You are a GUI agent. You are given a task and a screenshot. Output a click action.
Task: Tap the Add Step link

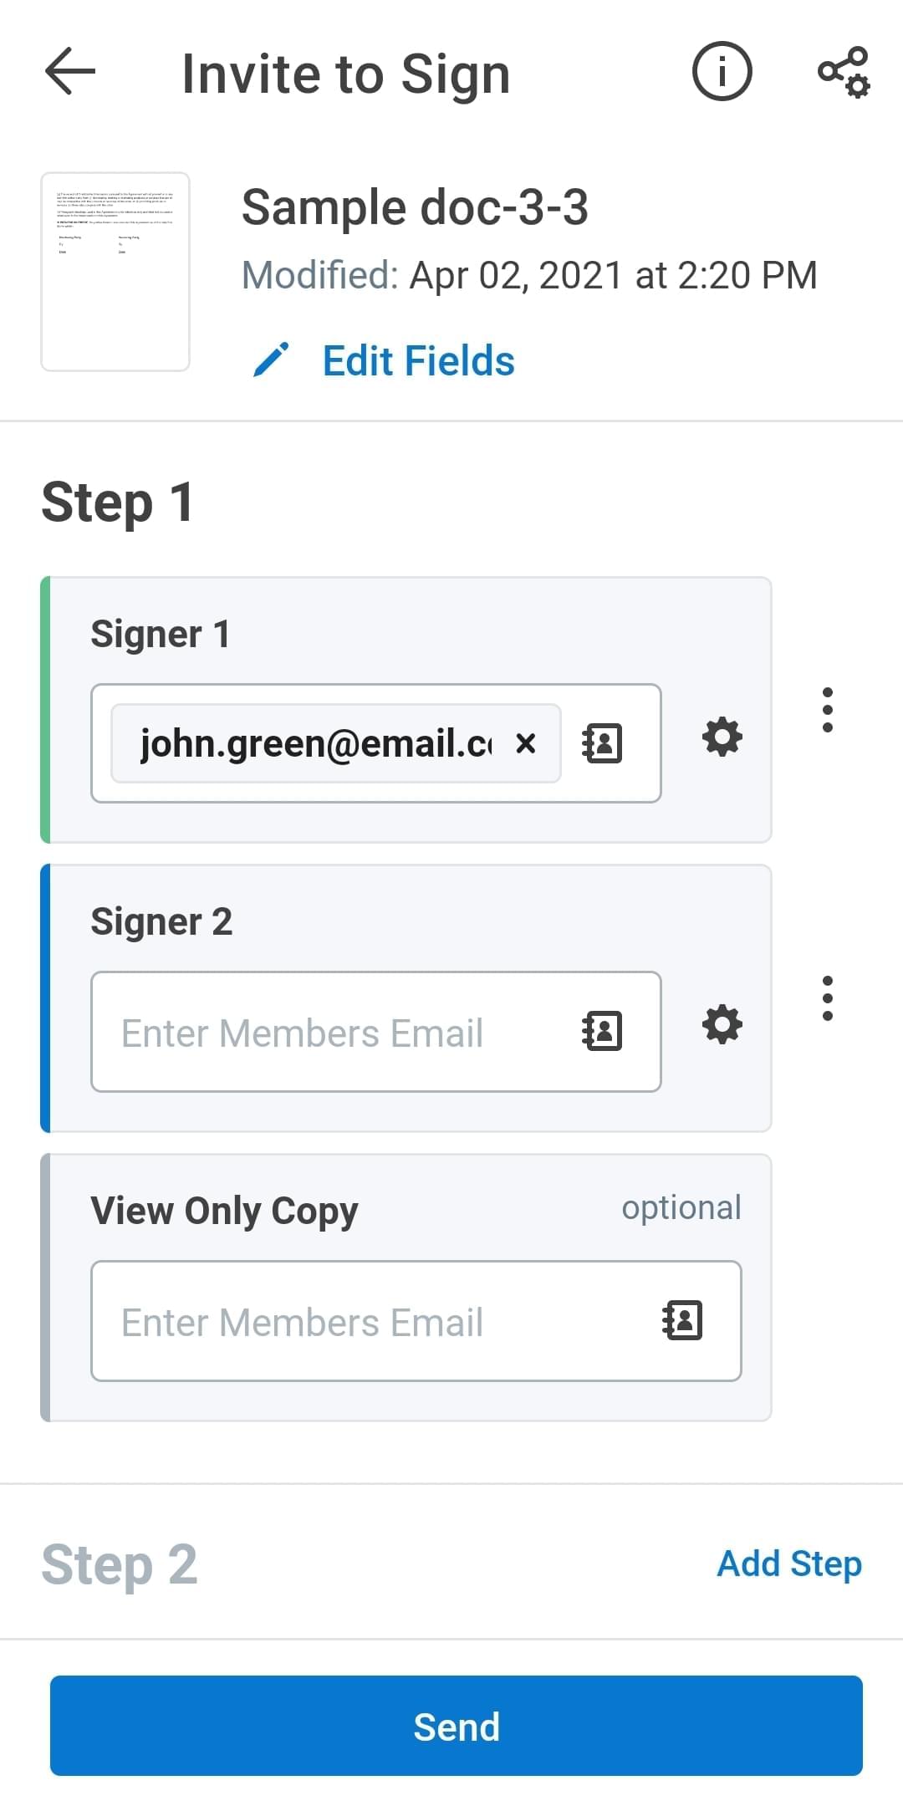click(789, 1564)
